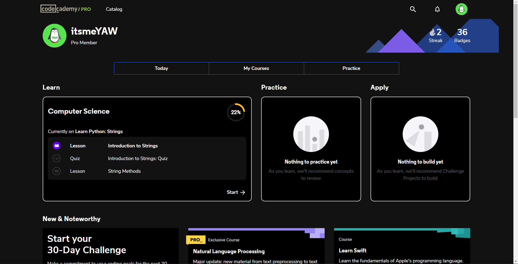Screen dimensions: 518x264
Task: Click the Codecademy PRO logo
Action: click(x=65, y=8)
